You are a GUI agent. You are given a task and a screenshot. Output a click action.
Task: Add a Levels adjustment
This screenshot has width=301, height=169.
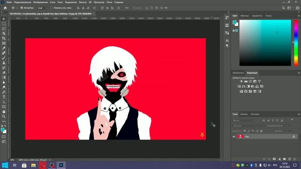click(x=246, y=81)
